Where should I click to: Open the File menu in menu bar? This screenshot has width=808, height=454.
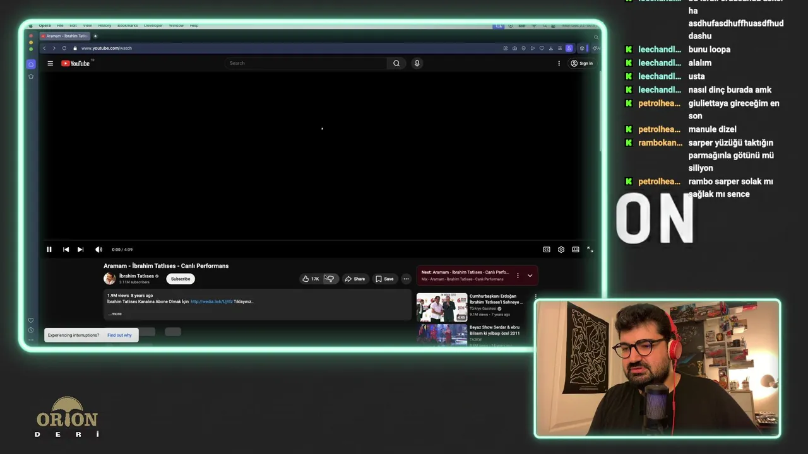pos(60,26)
